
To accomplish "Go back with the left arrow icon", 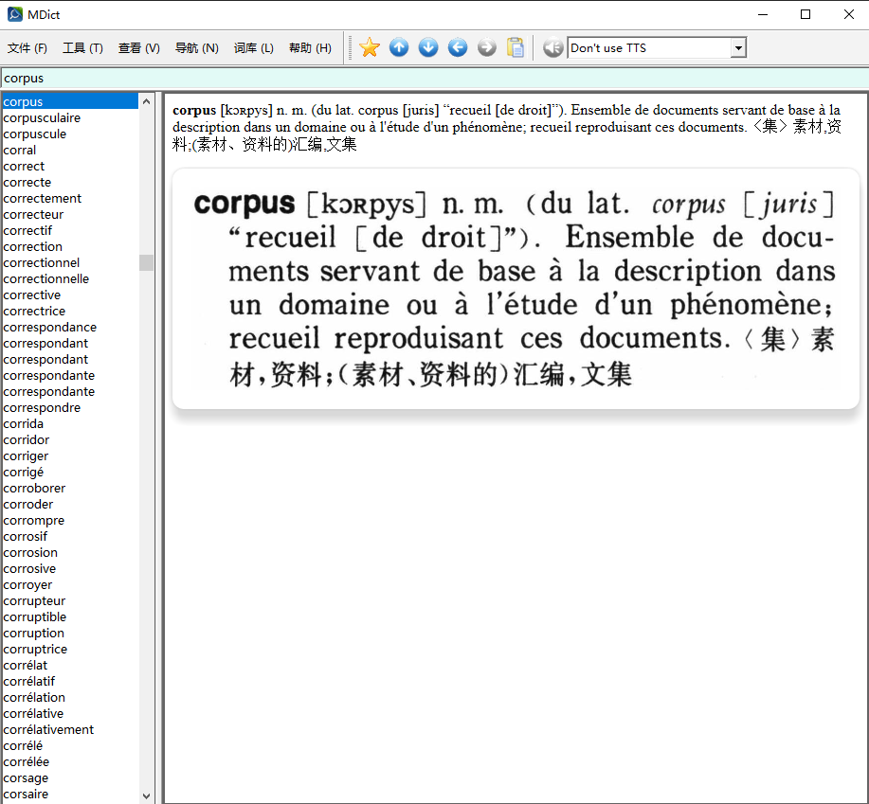I will point(458,47).
